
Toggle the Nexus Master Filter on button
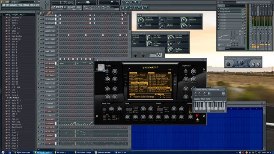click(x=104, y=110)
